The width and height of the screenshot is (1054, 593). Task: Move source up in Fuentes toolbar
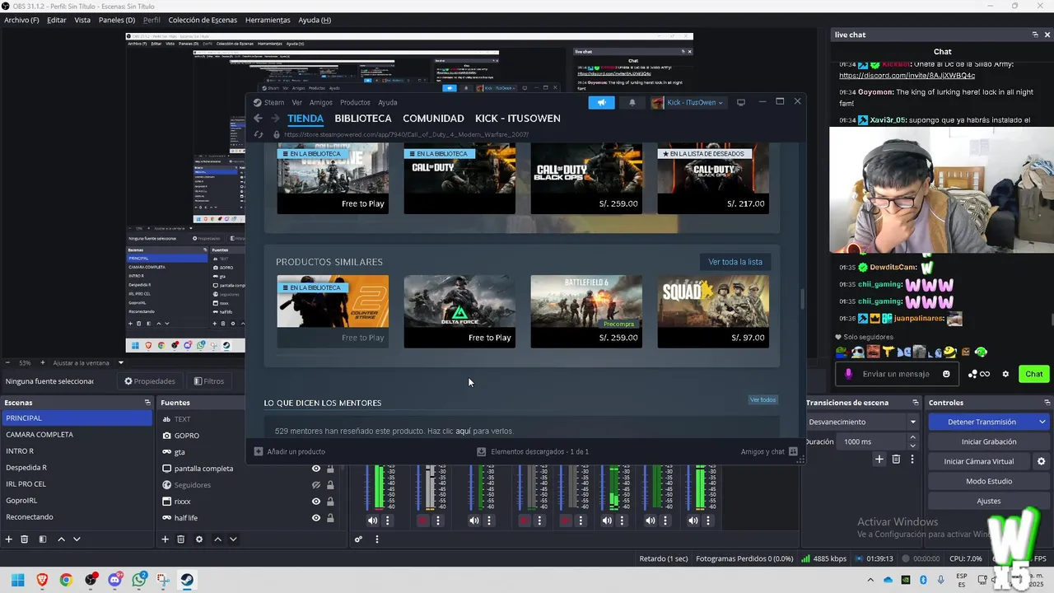[x=217, y=539]
